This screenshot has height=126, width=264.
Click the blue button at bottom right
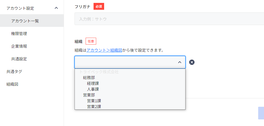pos(261,113)
